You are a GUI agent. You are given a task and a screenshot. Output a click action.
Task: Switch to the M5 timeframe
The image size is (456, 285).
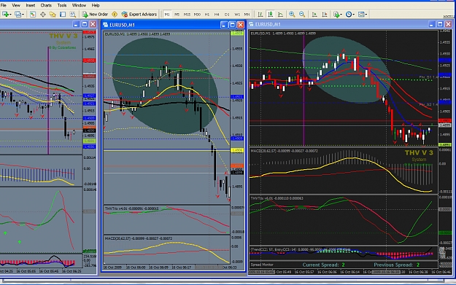pyautogui.click(x=177, y=15)
